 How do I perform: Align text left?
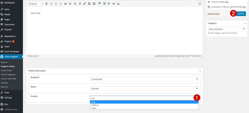(x=70, y=4)
